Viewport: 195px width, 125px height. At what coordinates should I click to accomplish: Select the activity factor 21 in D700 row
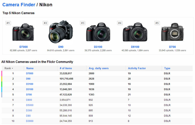[x=129, y=95]
